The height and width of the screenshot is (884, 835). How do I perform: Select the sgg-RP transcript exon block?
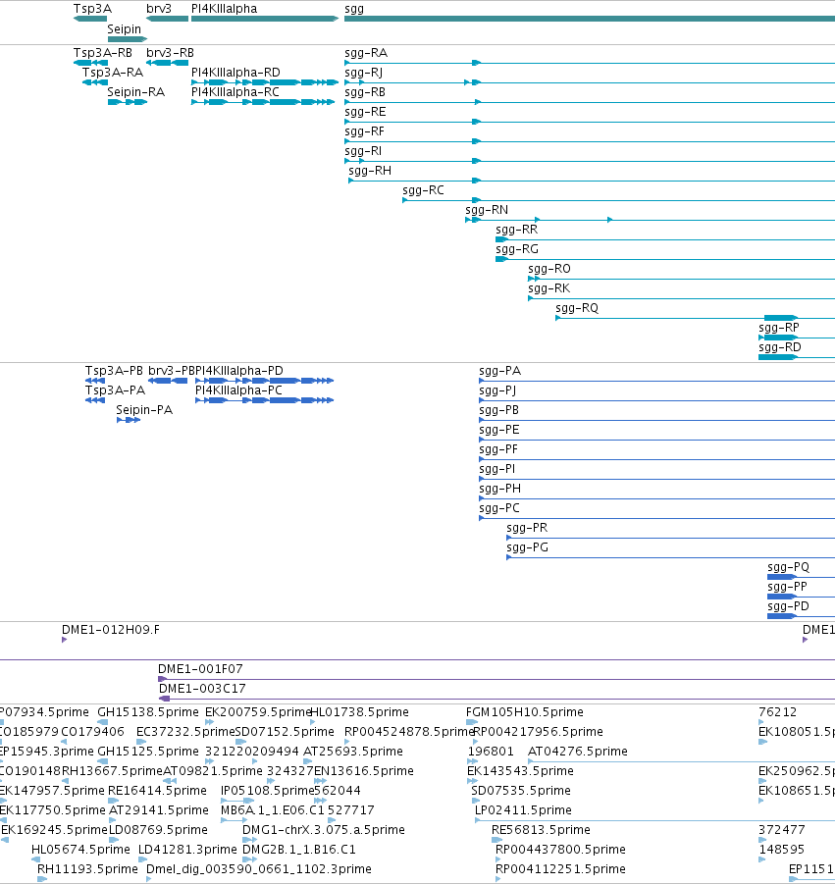(x=781, y=338)
